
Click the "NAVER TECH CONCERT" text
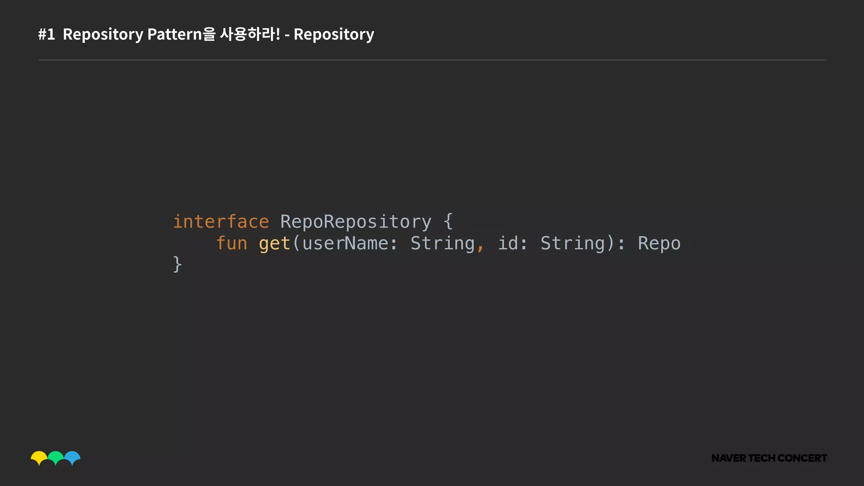pyautogui.click(x=769, y=458)
